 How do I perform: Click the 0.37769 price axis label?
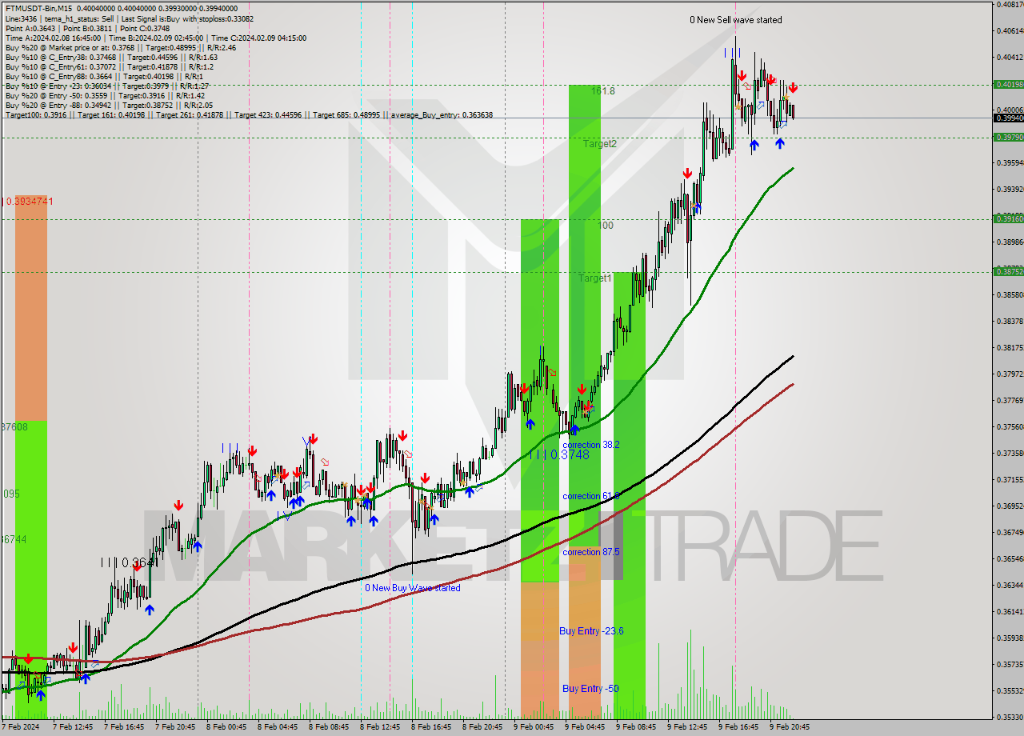(1010, 400)
